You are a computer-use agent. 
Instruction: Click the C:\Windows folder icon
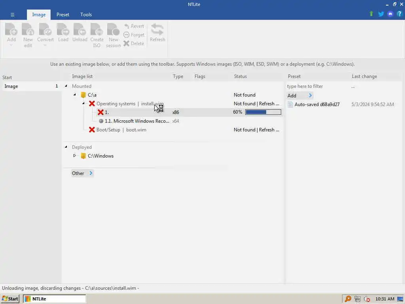[83, 156]
